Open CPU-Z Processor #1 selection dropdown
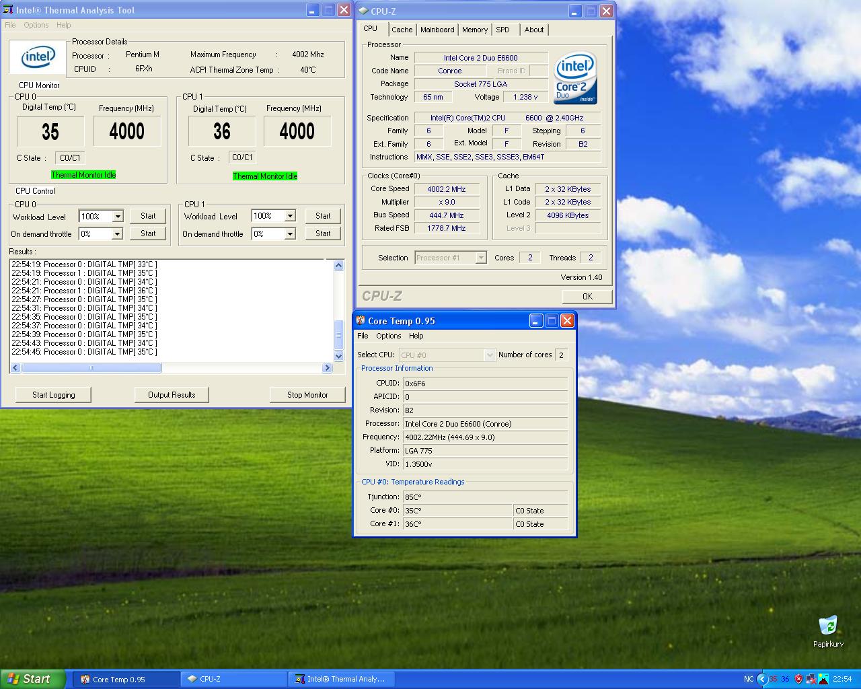This screenshot has height=689, width=861. click(480, 258)
